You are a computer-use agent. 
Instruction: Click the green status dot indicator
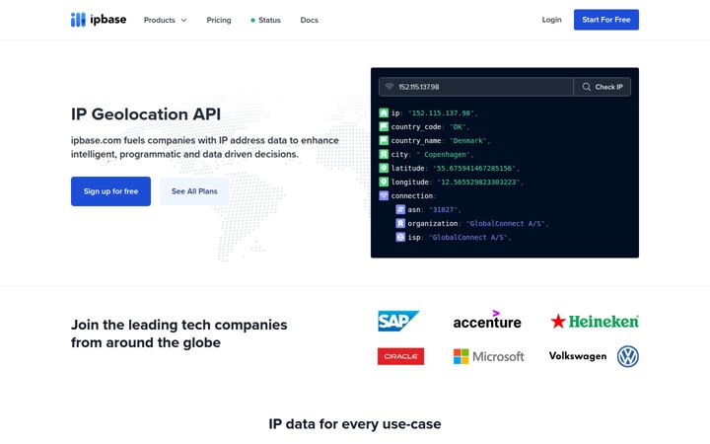point(252,20)
